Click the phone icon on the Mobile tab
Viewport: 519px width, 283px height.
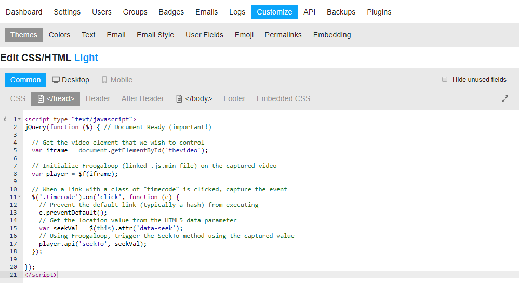pyautogui.click(x=104, y=80)
